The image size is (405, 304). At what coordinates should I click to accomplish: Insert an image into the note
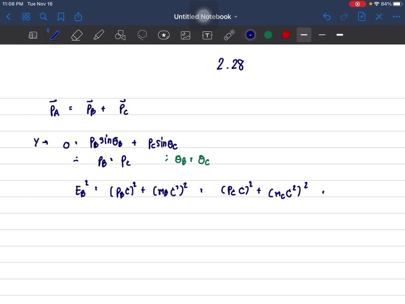pyautogui.click(x=185, y=35)
